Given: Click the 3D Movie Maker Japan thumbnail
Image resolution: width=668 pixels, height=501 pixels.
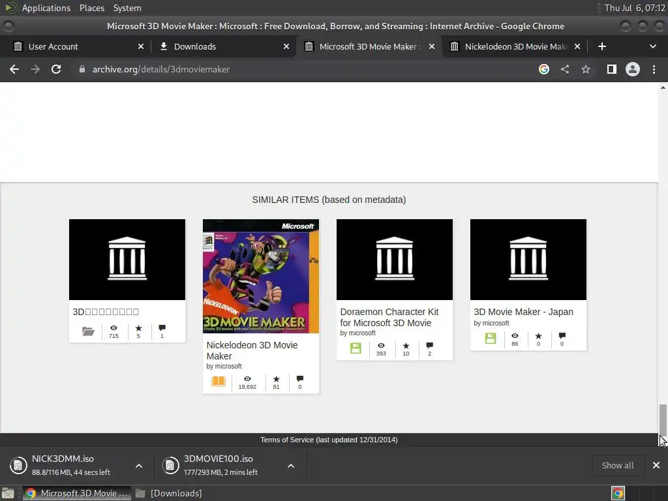Looking at the screenshot, I should (x=528, y=260).
